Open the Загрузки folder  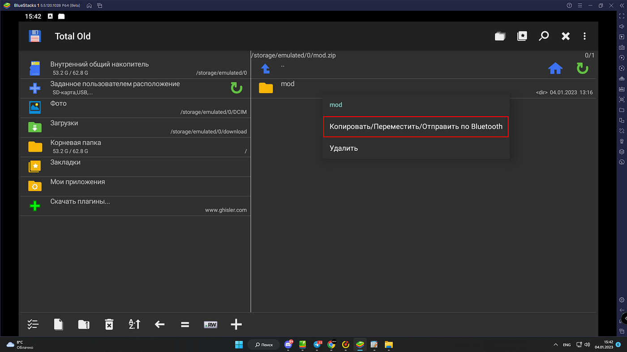[135, 127]
